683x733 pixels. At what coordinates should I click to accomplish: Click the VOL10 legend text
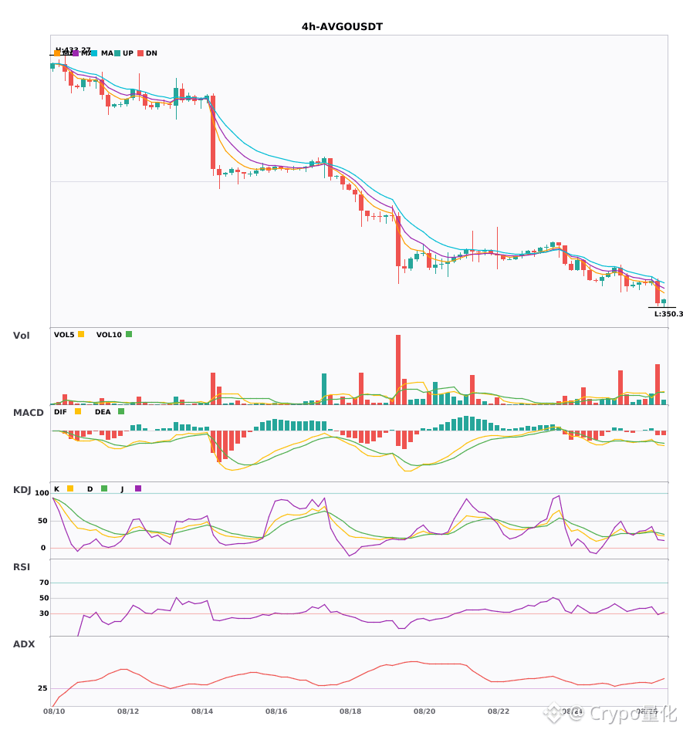[109, 335]
